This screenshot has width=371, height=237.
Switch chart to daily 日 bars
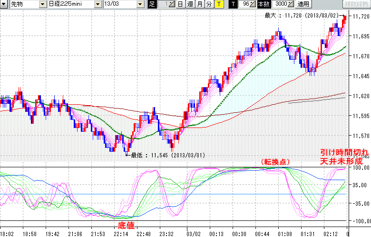coord(181,4)
